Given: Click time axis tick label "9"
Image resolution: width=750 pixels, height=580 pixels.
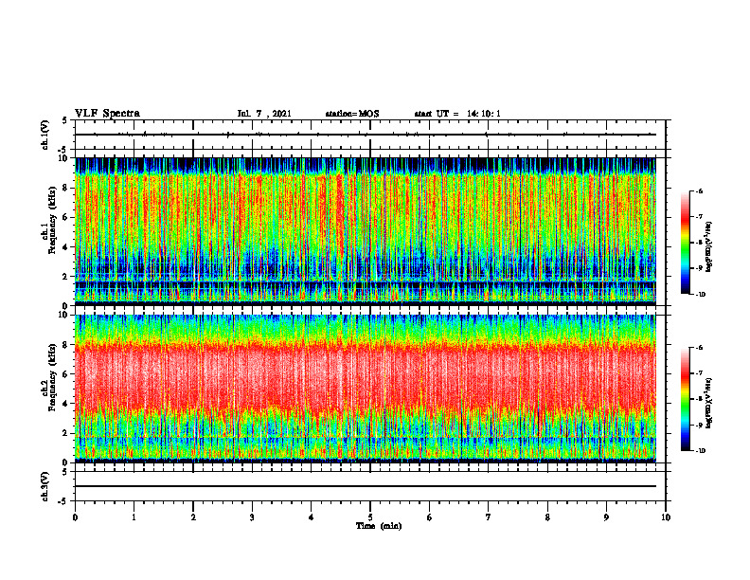Looking at the screenshot, I should point(606,517).
